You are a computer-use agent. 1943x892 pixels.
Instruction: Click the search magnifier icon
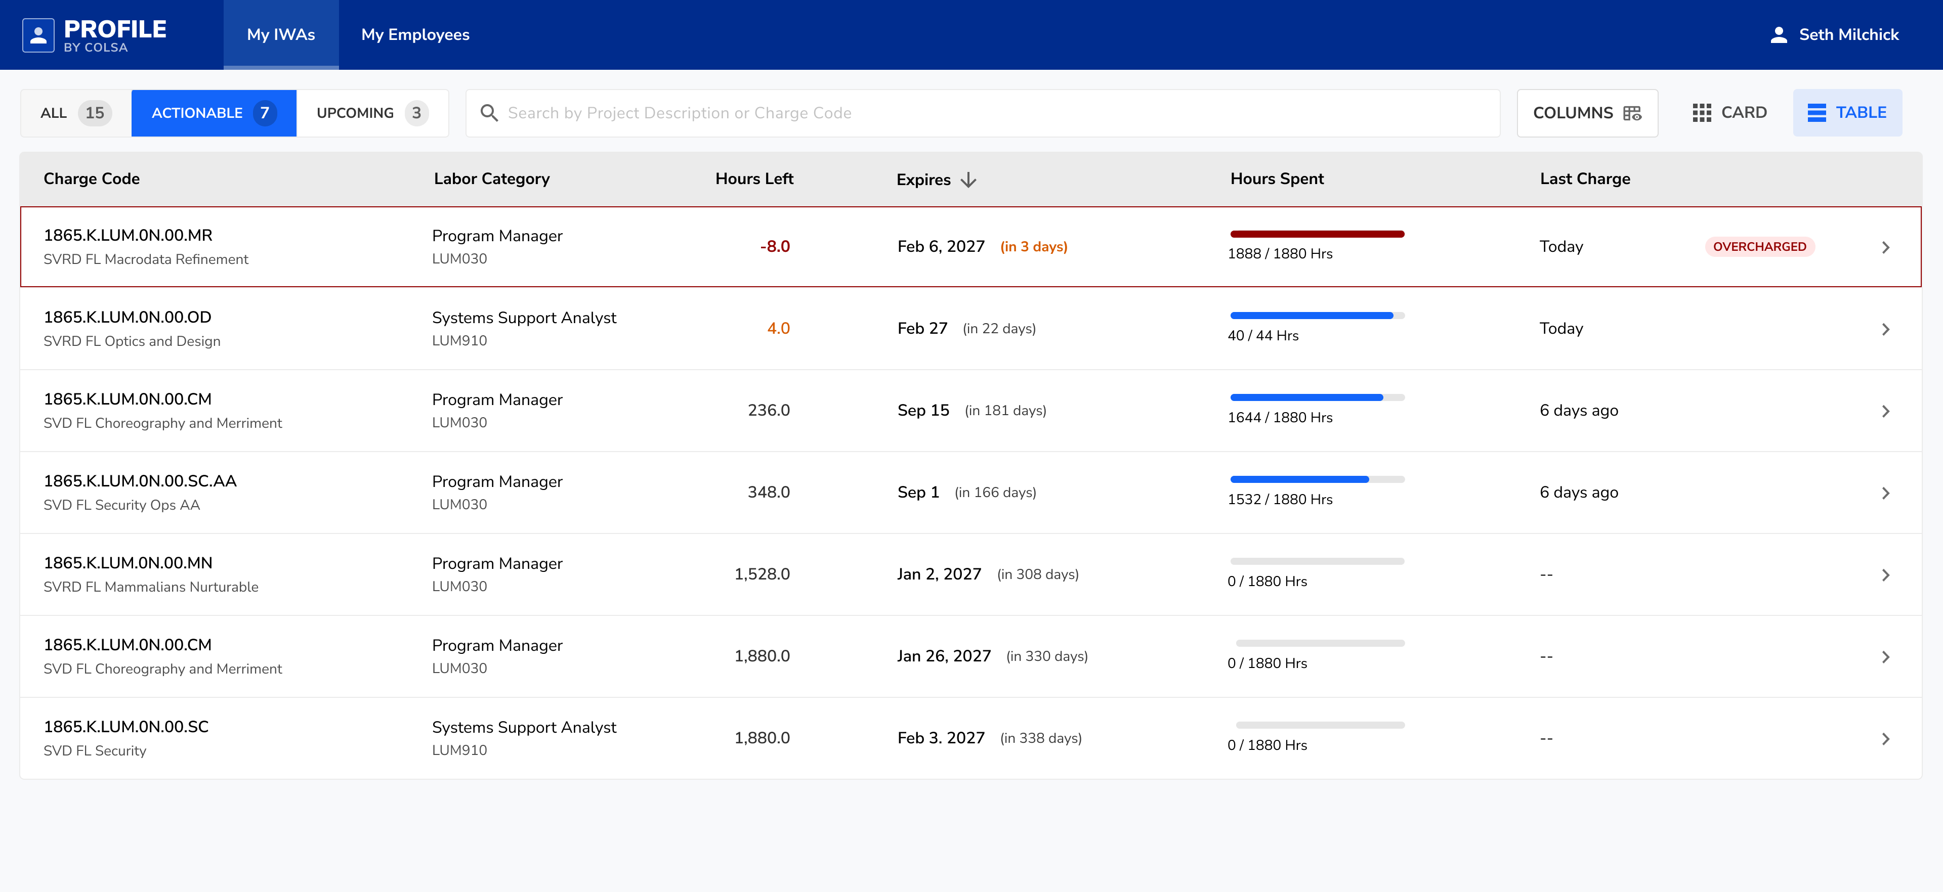point(489,112)
